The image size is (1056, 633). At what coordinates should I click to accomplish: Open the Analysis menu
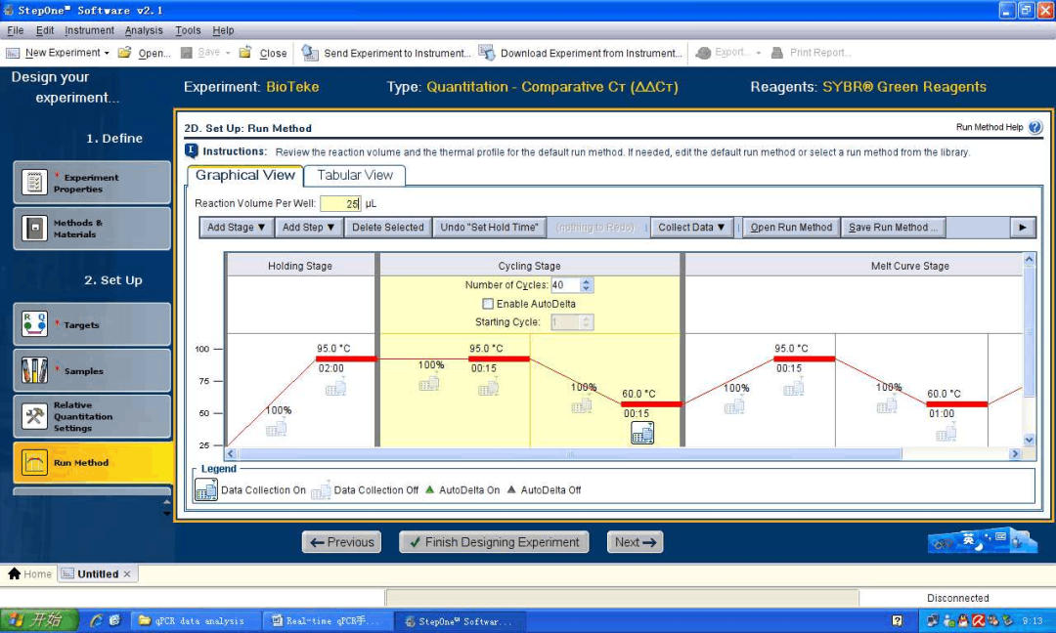[144, 30]
